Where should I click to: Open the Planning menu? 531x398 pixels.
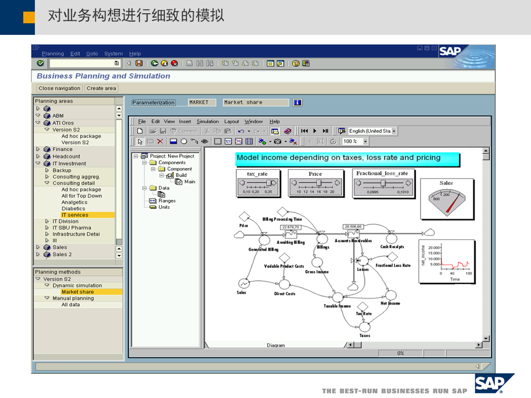click(x=53, y=54)
